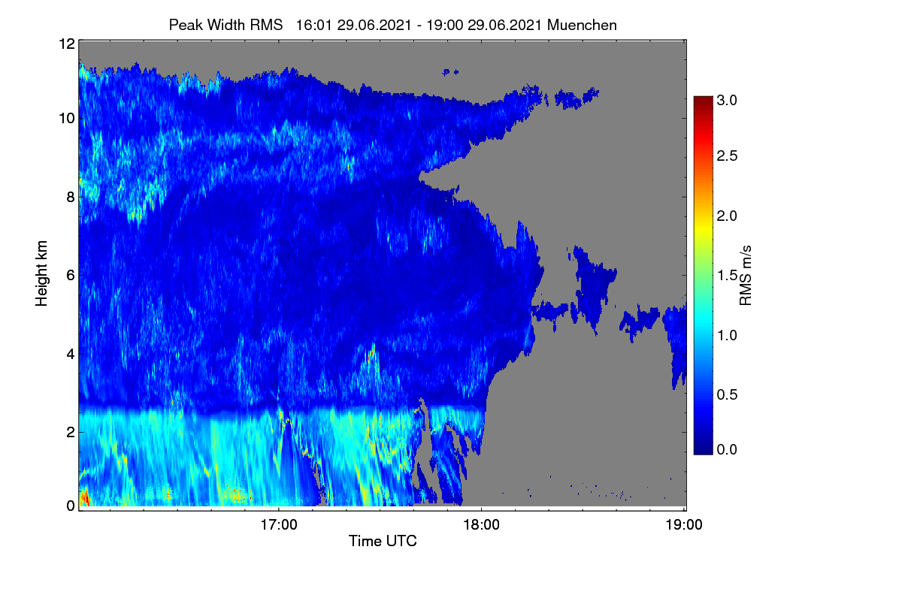The width and height of the screenshot is (902, 601).
Task: Click the '0.0' colorbar value
Action: coord(728,449)
